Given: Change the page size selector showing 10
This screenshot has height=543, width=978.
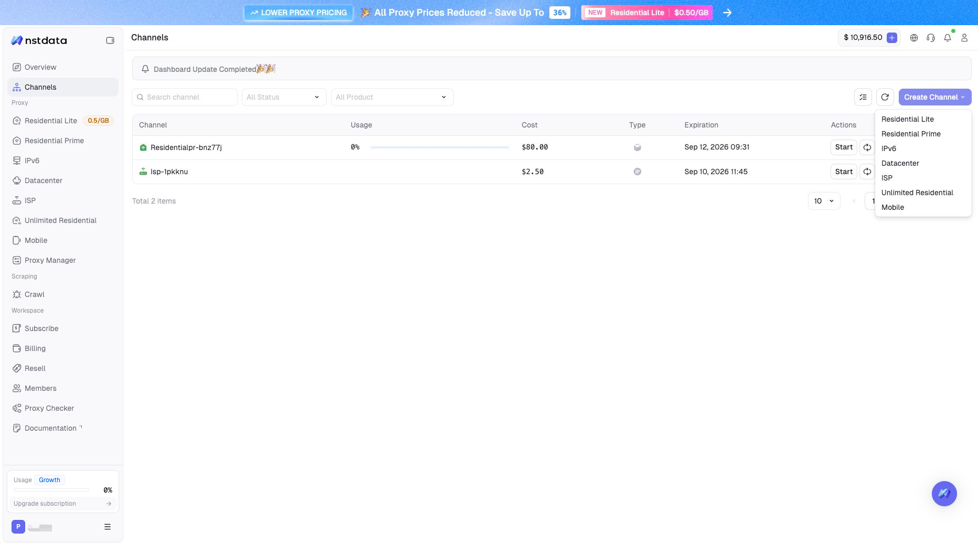Looking at the screenshot, I should click(x=824, y=201).
